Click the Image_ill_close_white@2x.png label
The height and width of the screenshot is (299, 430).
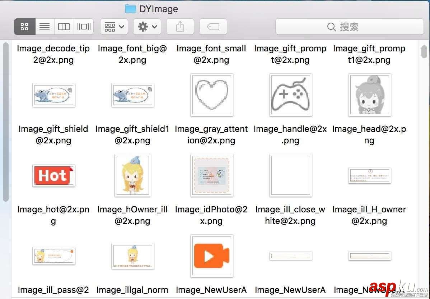point(290,215)
